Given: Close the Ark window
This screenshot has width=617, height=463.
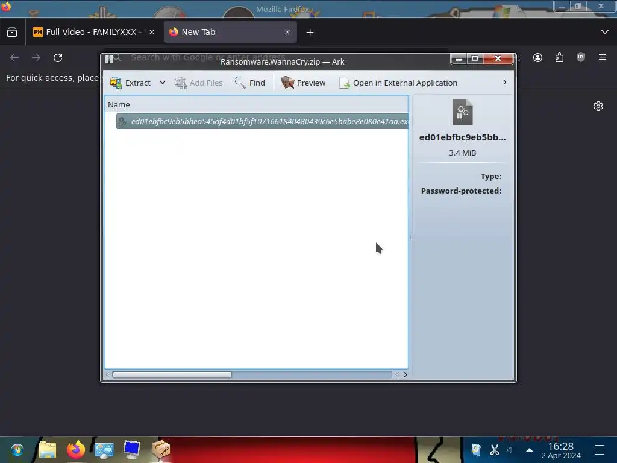Looking at the screenshot, I should click(x=498, y=58).
